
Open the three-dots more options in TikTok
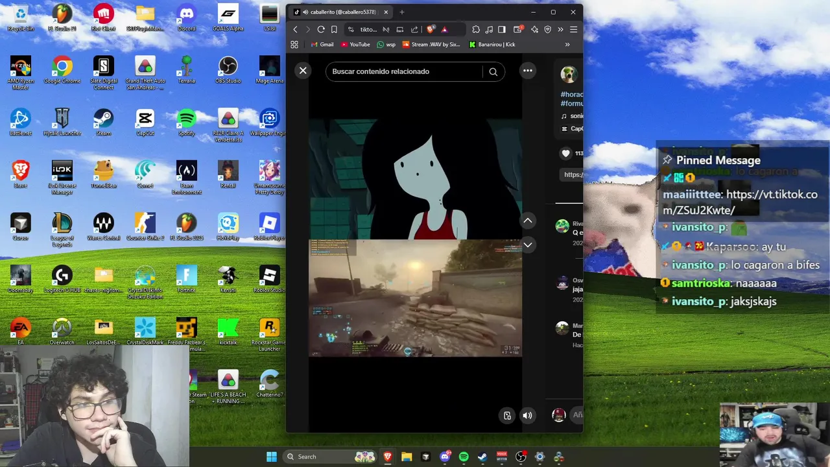(528, 71)
